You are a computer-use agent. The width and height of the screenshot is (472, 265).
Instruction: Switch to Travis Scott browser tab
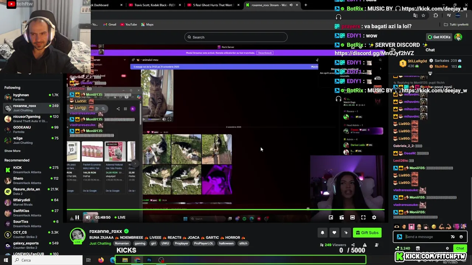point(155,5)
